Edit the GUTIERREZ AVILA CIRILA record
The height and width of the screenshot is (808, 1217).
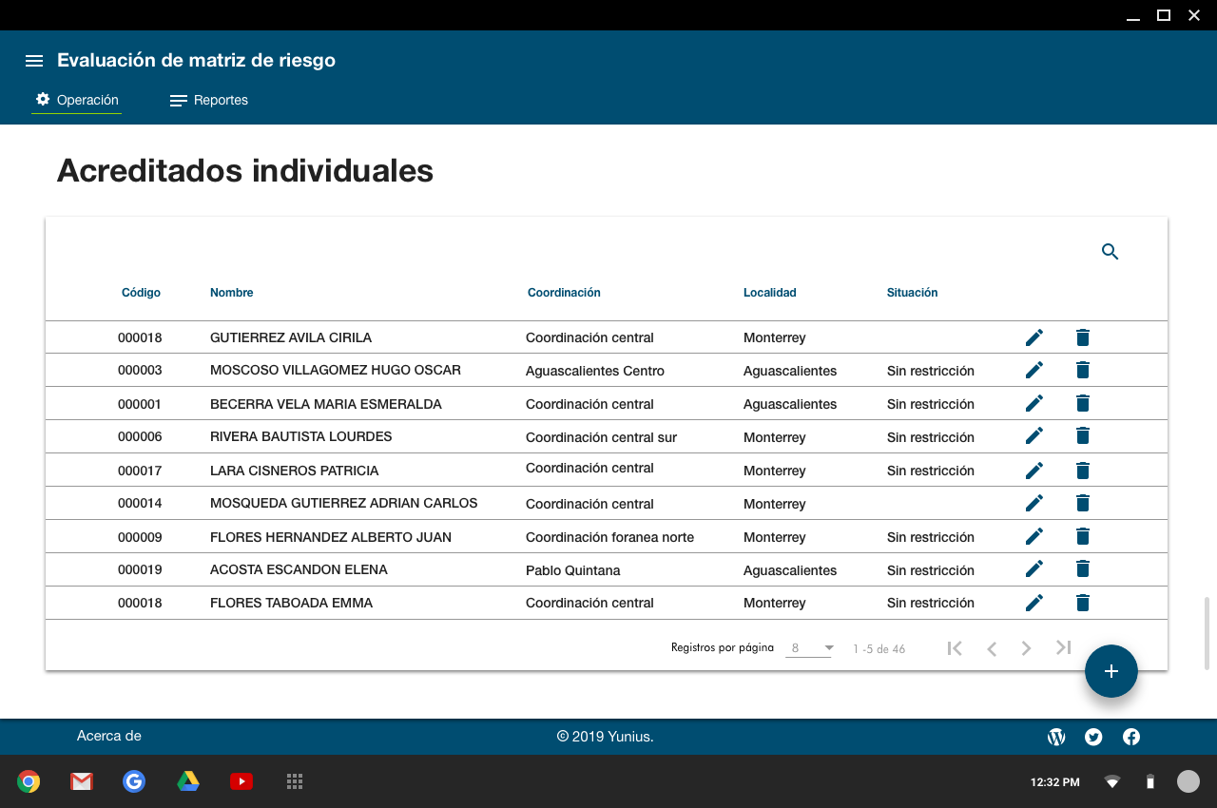1034,337
